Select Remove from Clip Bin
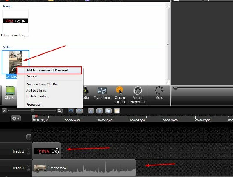The height and width of the screenshot is (177, 233). coord(42,84)
